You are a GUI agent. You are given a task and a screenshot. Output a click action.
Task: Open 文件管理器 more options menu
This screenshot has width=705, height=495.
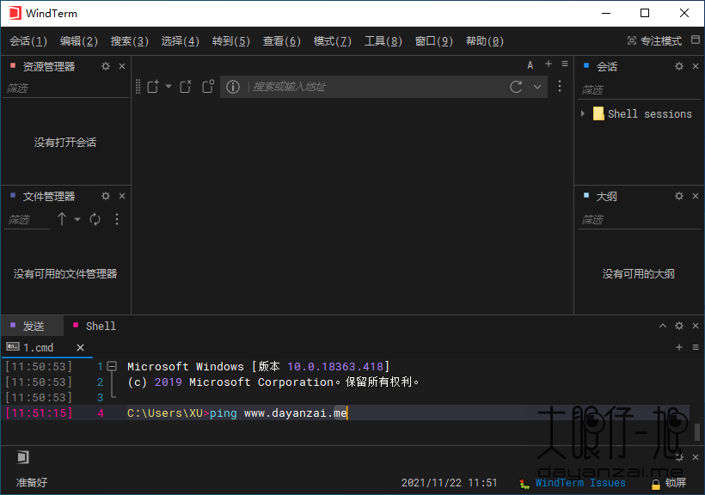(x=117, y=219)
